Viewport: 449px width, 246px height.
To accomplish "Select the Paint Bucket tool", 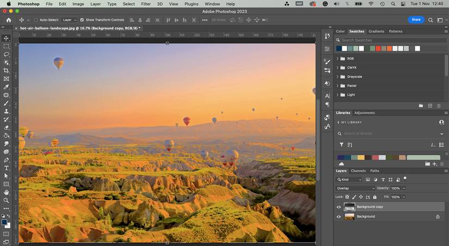I will point(6,136).
